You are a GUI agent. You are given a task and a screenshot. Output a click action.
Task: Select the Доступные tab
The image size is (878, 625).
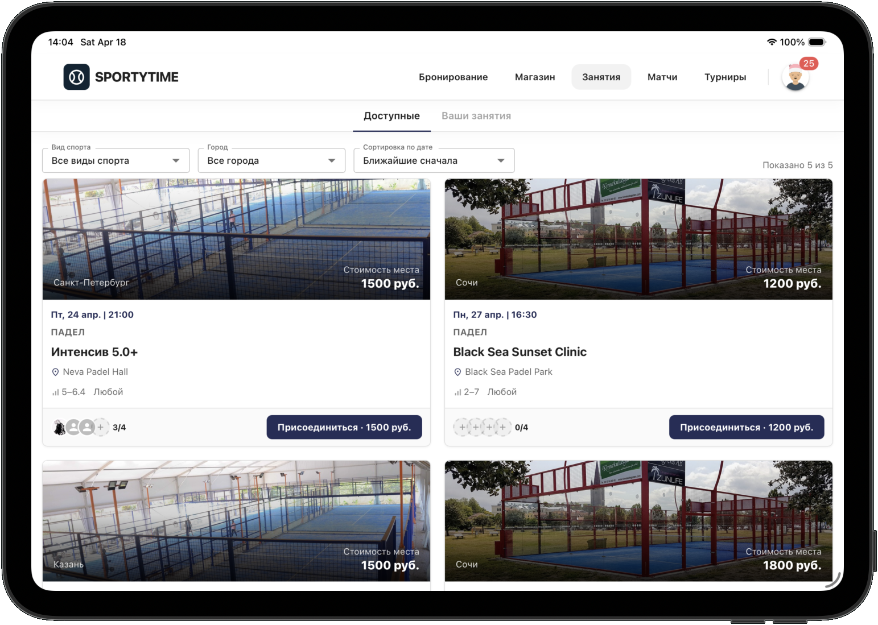coord(391,116)
